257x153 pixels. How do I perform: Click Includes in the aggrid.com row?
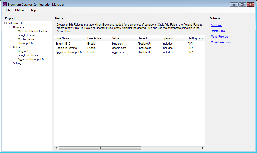click(167, 52)
